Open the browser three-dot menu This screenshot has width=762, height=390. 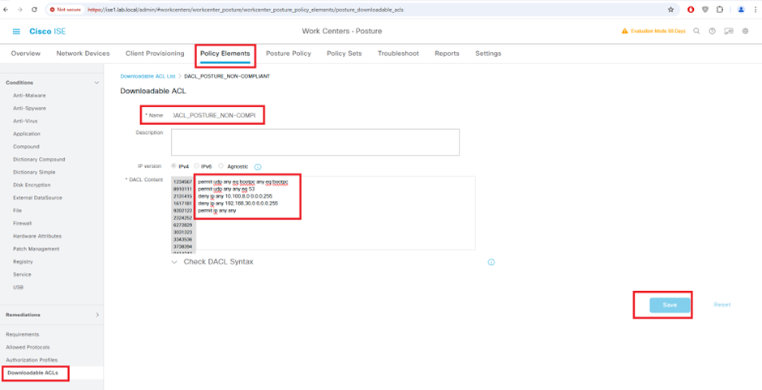click(755, 9)
